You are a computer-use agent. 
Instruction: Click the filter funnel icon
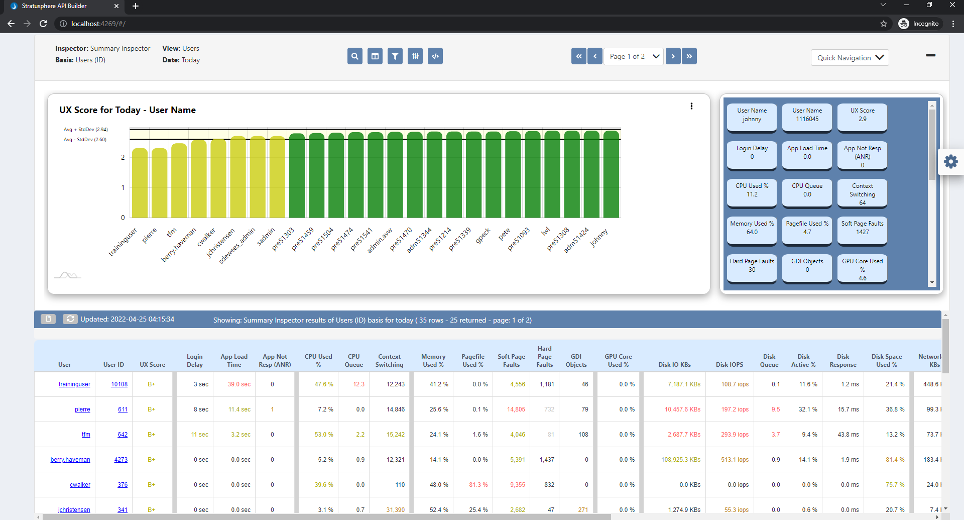[x=395, y=56]
